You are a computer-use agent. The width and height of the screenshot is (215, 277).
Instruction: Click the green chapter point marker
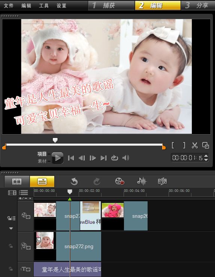(70, 199)
